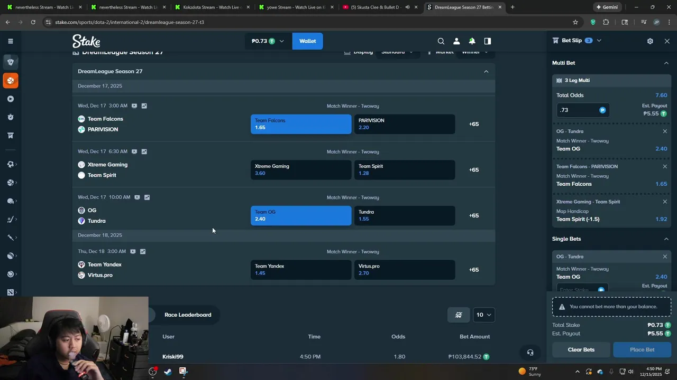
Task: Show +65 more markets for Team Falcons match
Action: 474,124
